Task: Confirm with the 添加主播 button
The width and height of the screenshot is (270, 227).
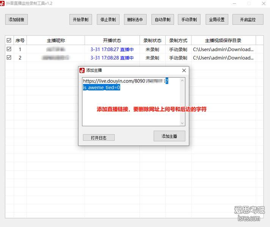Action: [x=170, y=136]
